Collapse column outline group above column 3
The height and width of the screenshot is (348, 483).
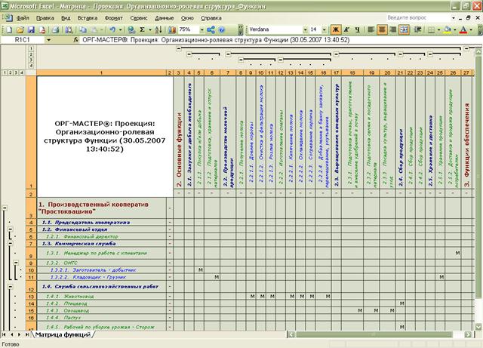[179, 48]
